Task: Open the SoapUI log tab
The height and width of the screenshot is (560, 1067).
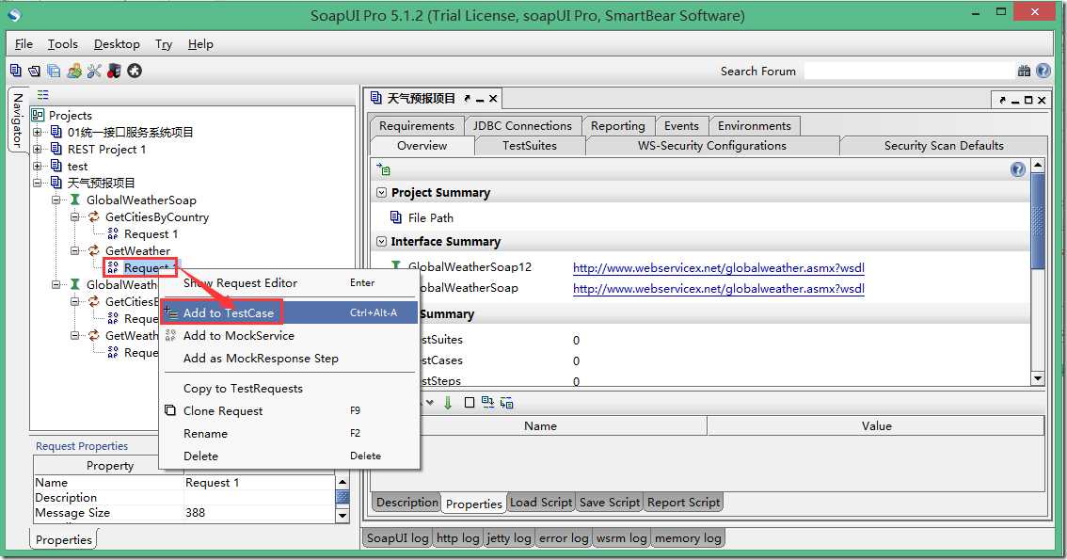Action: (397, 538)
